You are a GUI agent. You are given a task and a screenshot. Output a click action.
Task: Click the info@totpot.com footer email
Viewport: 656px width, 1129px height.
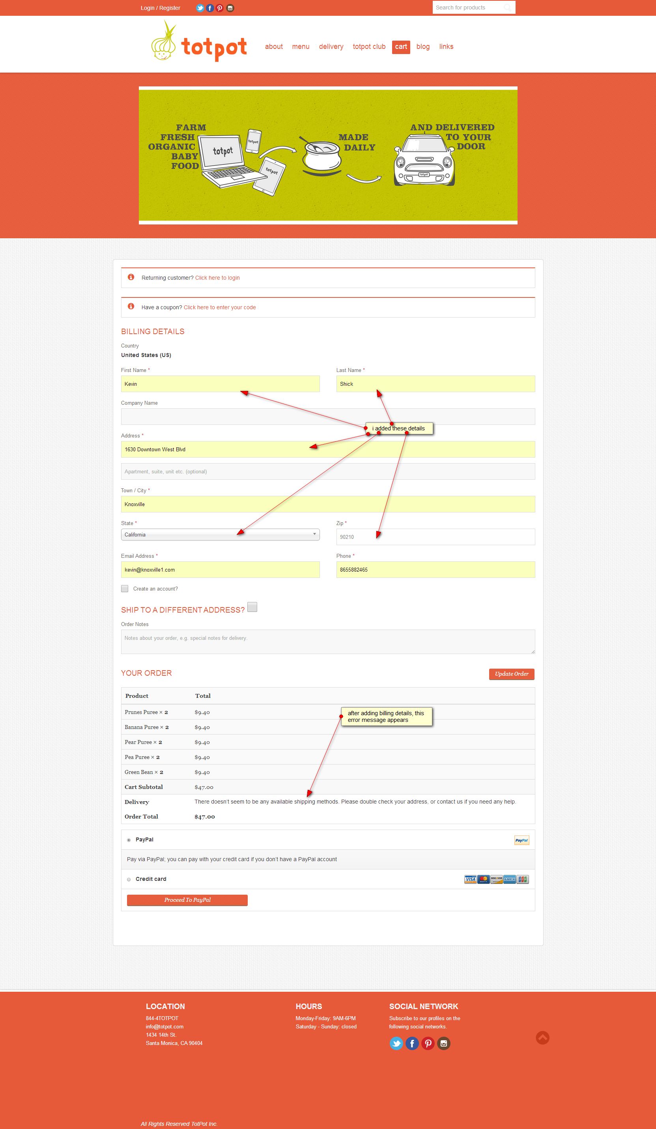click(x=164, y=1026)
